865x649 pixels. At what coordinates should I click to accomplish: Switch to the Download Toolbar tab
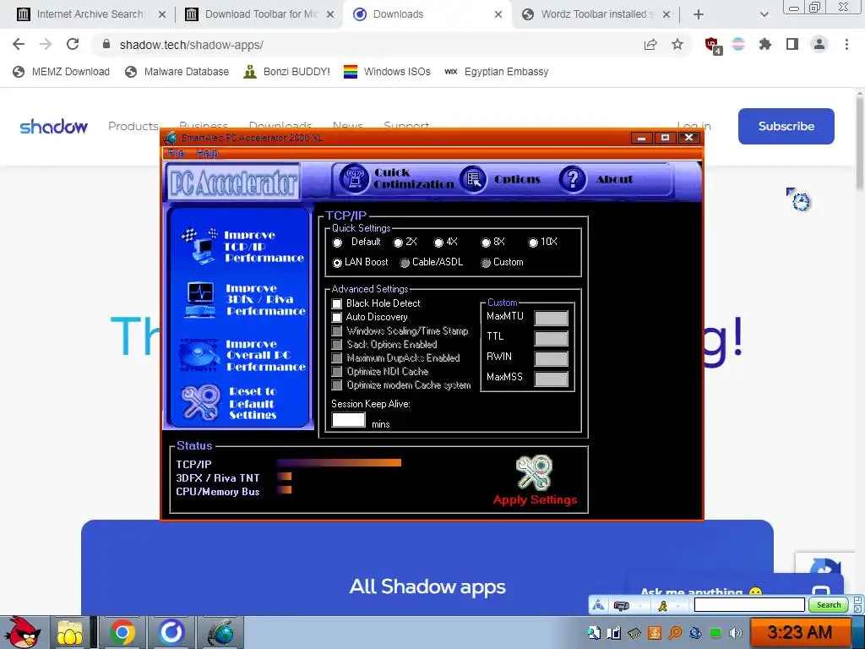coord(259,14)
